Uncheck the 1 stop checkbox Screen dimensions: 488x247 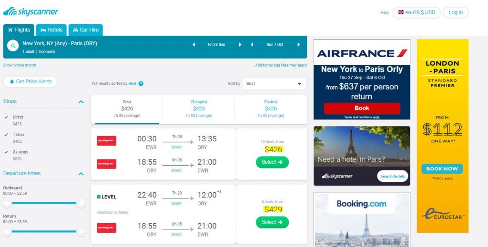[6, 135]
